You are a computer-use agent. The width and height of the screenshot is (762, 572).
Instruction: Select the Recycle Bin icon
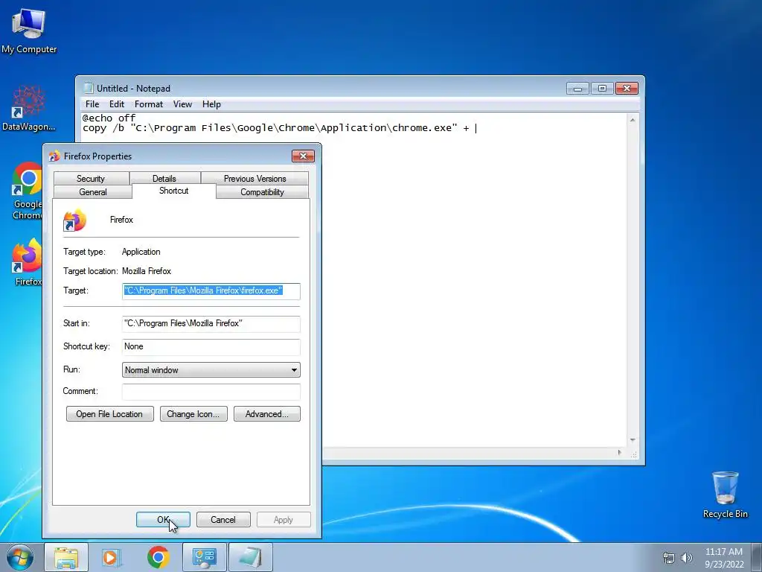pyautogui.click(x=725, y=495)
